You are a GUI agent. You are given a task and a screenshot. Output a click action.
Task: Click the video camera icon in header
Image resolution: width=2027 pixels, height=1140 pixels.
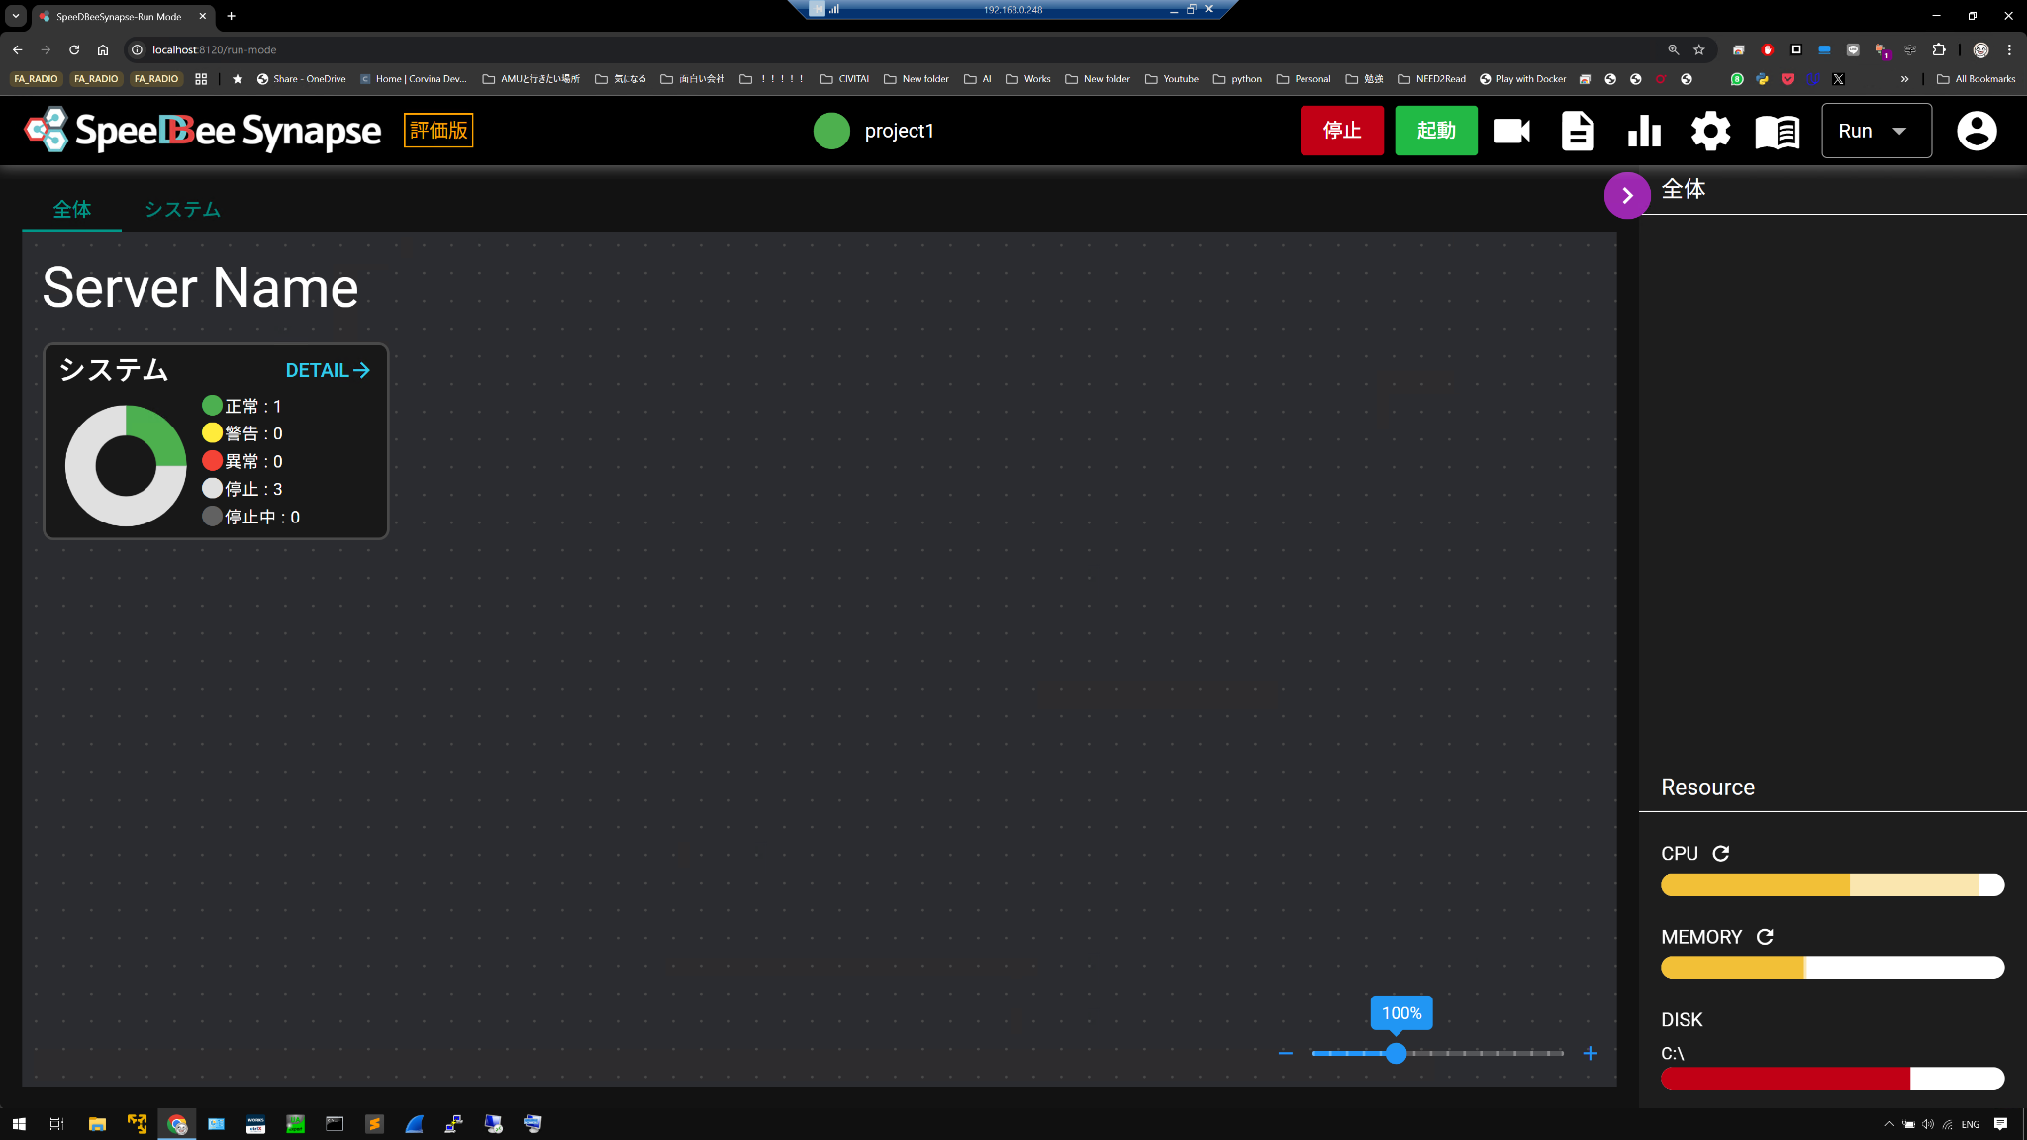pos(1511,131)
